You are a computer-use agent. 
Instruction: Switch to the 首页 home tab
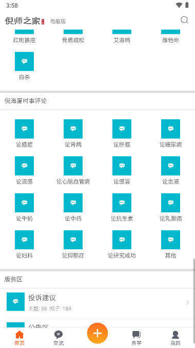pyautogui.click(x=19, y=338)
